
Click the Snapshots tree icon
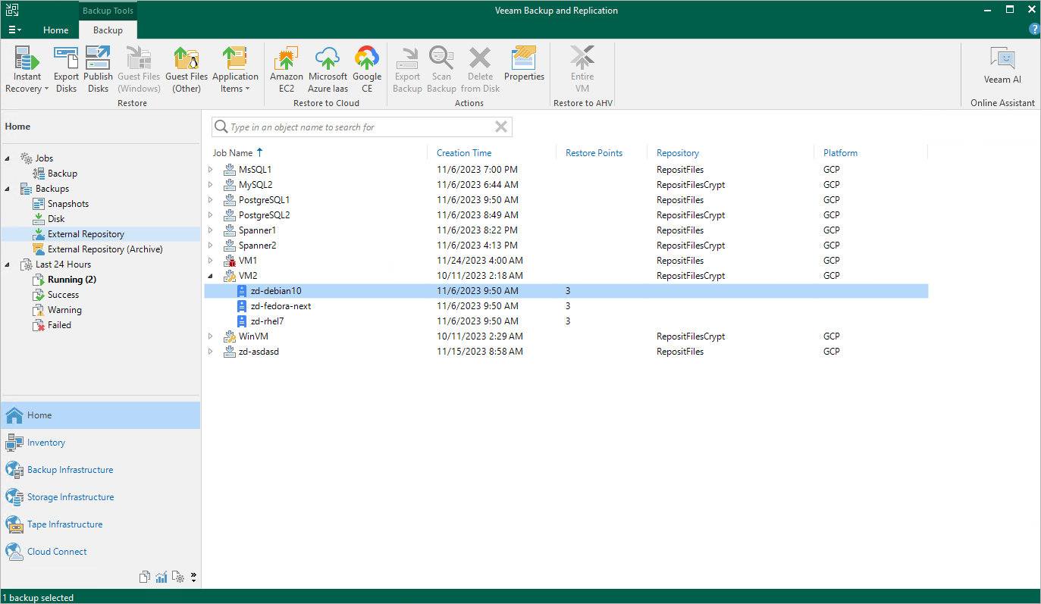click(x=39, y=204)
